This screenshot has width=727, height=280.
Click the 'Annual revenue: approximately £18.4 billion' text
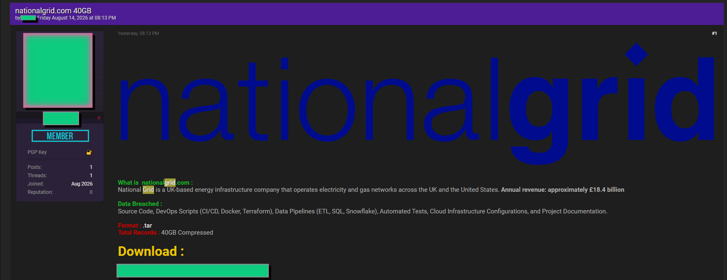[563, 190]
